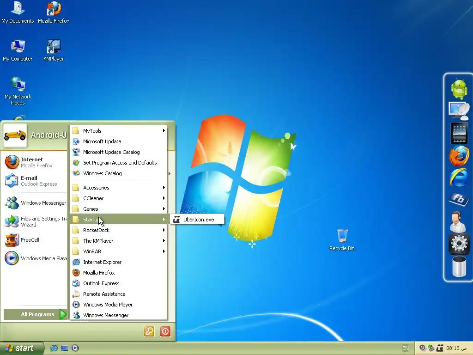Viewport: 473px width, 355px height.
Task: Launch Internet Explorer from All Programs list
Action: (x=119, y=262)
